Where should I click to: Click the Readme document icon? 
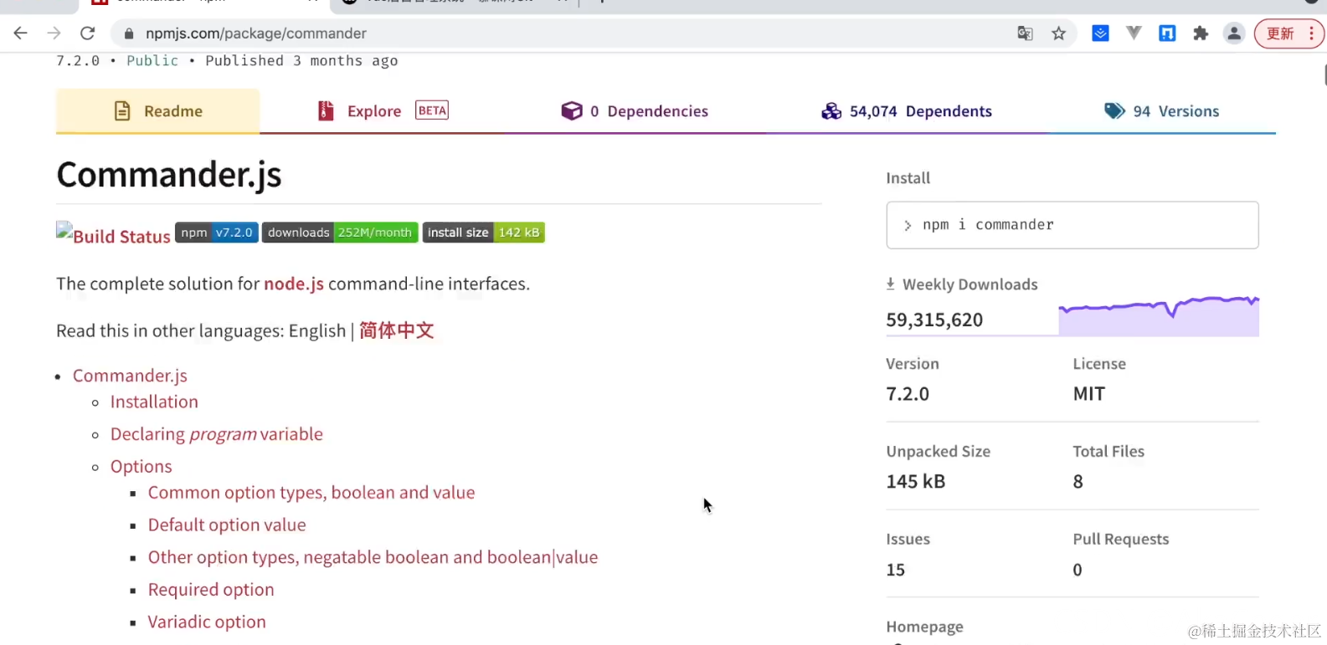pos(122,111)
